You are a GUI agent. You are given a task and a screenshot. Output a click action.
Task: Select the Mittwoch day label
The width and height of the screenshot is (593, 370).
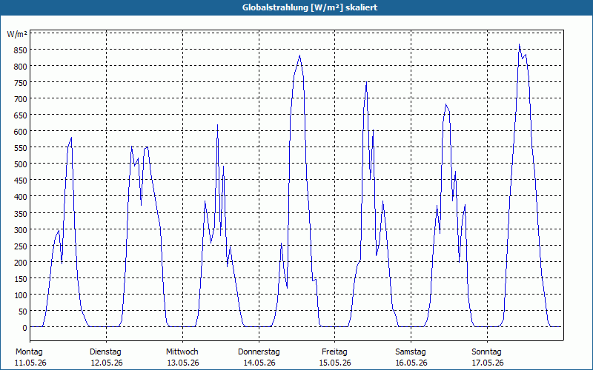coord(182,352)
